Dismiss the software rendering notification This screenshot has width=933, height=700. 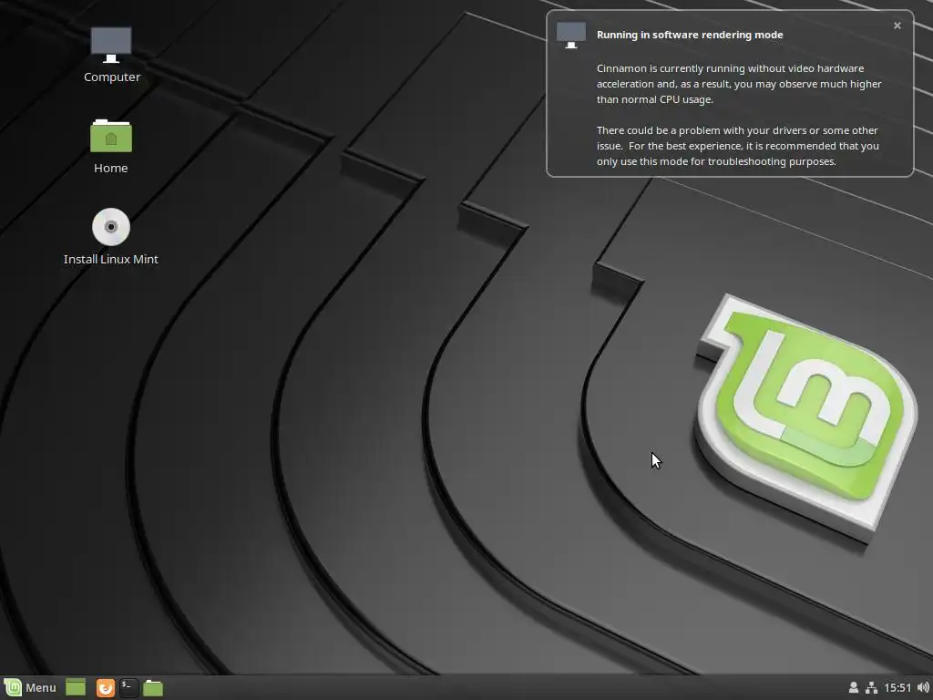click(x=897, y=26)
